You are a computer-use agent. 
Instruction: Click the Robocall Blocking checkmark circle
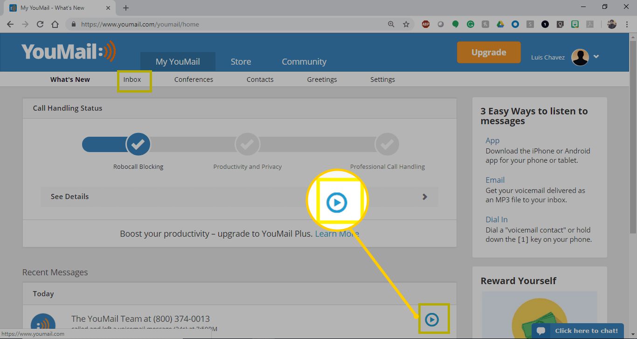[138, 145]
